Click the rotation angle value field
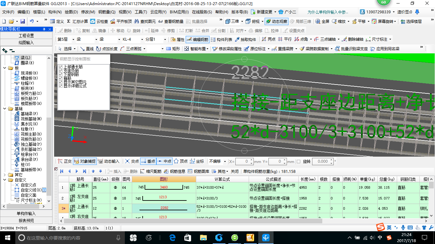 (x=322, y=161)
